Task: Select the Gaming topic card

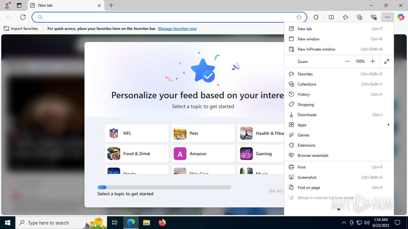Action: click(261, 154)
